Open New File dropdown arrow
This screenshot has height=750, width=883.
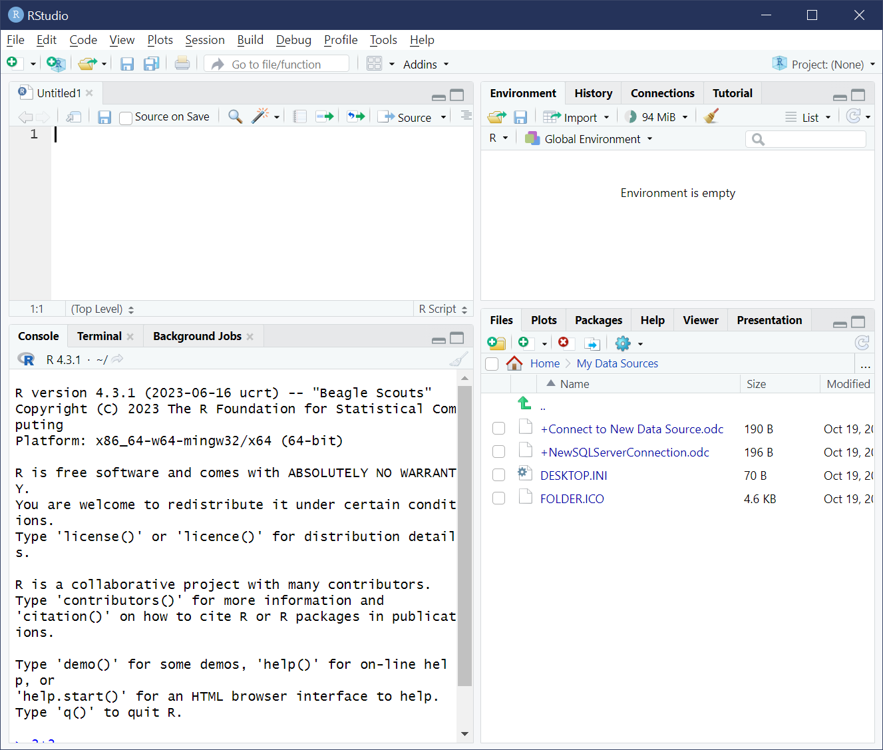(x=33, y=65)
